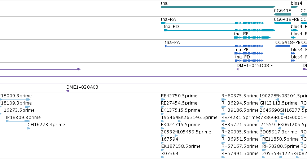Viewport: 307px width, 159px height.
Task: Click the tna-RD transcript glyph
Action: point(219,30)
